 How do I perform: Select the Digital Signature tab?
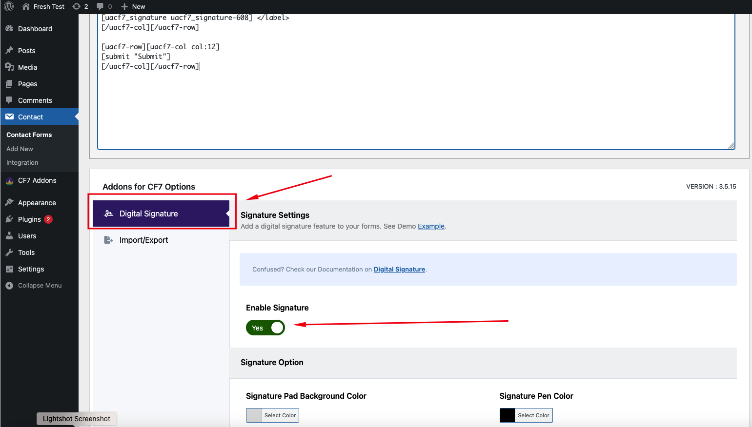point(161,213)
